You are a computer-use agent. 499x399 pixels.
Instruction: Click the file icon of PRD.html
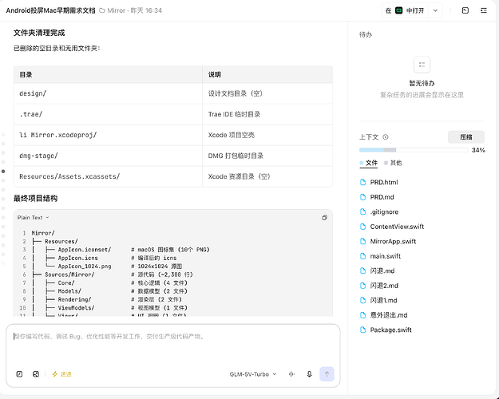pos(362,182)
